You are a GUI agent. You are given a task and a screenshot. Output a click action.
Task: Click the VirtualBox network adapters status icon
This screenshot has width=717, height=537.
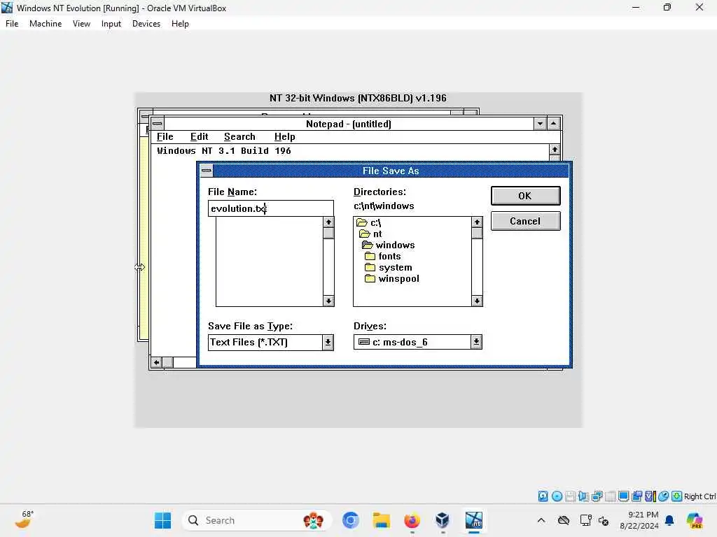[x=597, y=496]
